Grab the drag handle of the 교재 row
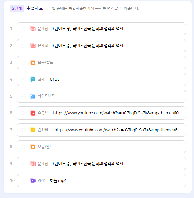Viewport: 194px width, 198px height. click(23, 79)
